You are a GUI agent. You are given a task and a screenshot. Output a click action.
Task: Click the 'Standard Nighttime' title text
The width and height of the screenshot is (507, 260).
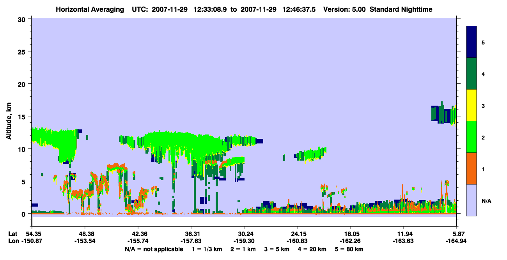point(401,9)
